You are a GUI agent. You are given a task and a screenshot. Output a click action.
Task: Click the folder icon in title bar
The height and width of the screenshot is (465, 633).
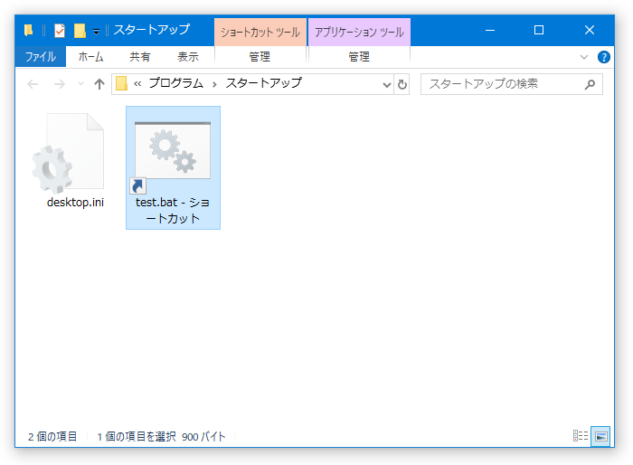(x=28, y=30)
